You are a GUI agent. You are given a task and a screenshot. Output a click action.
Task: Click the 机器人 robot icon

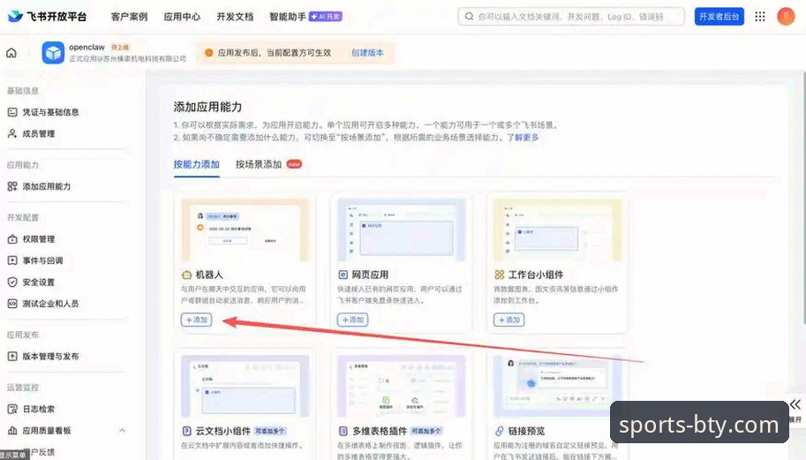pyautogui.click(x=186, y=275)
